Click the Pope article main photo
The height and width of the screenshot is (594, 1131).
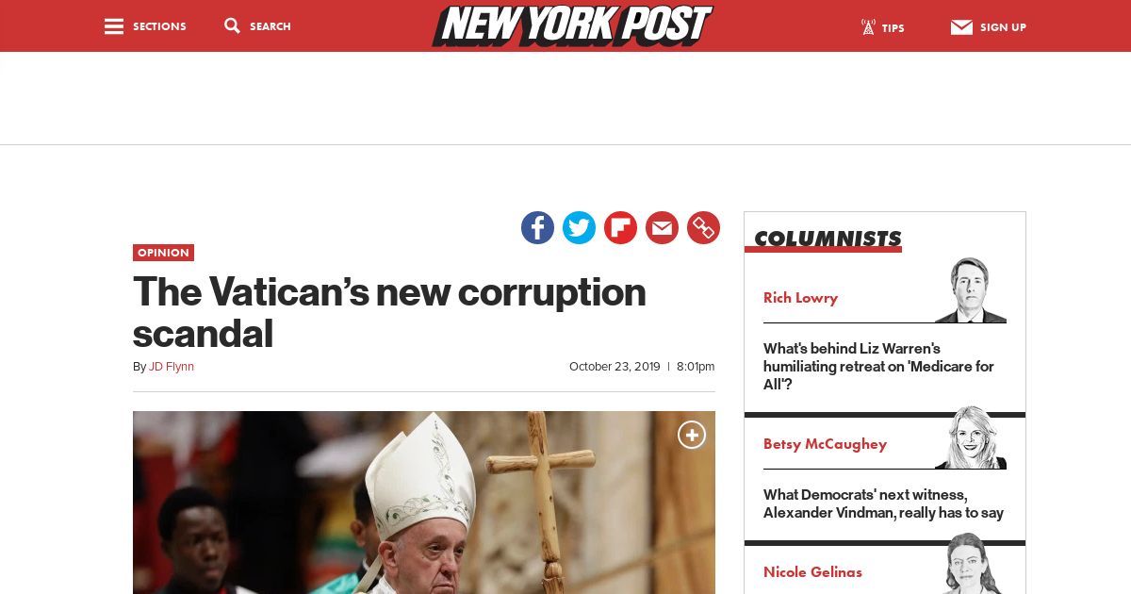coord(424,503)
